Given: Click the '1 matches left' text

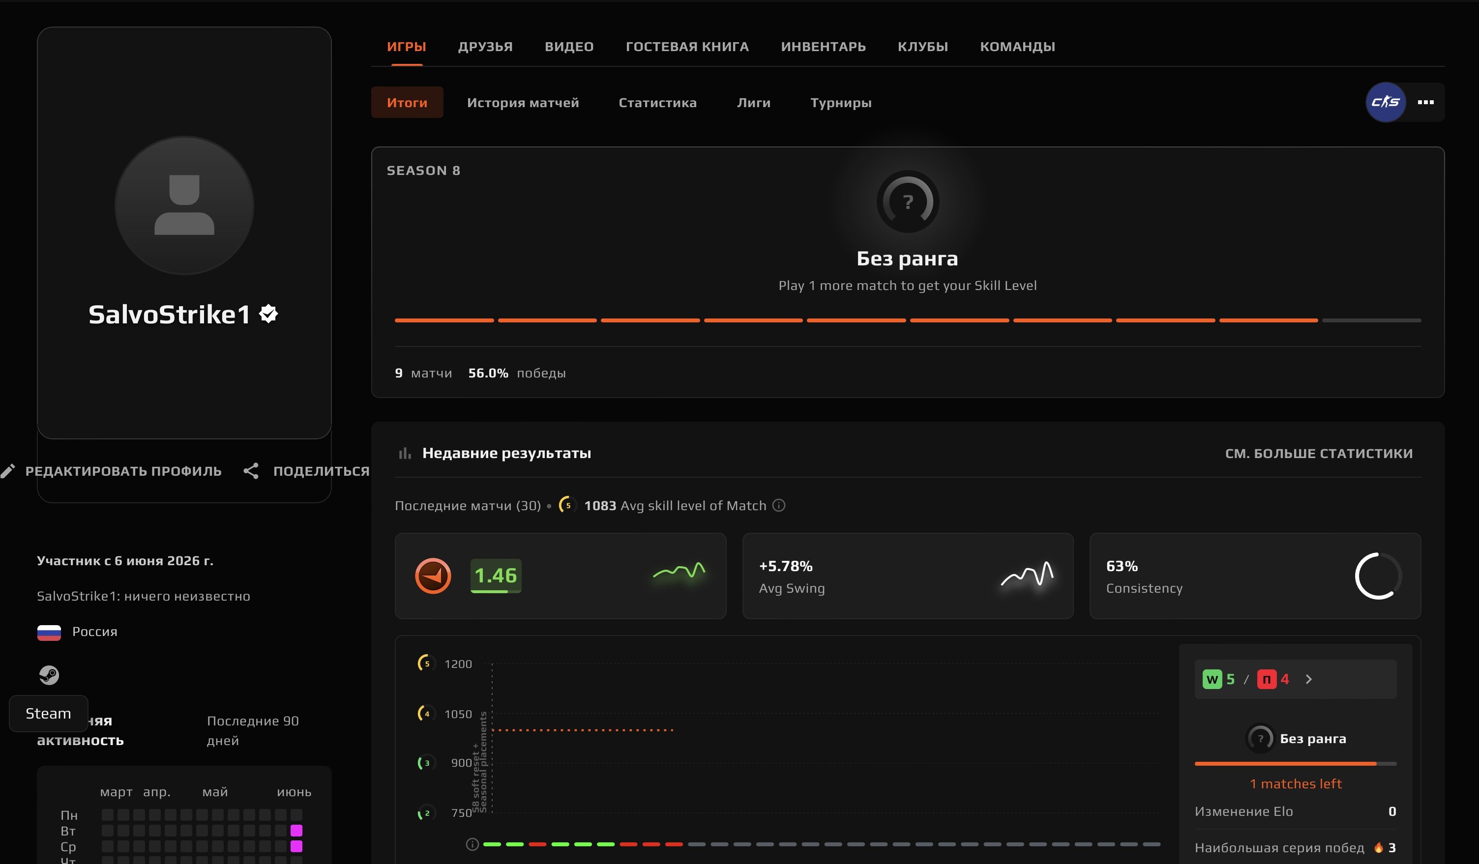Looking at the screenshot, I should (1295, 784).
